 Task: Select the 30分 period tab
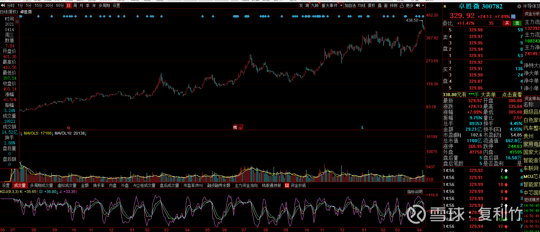pyautogui.click(x=49, y=5)
